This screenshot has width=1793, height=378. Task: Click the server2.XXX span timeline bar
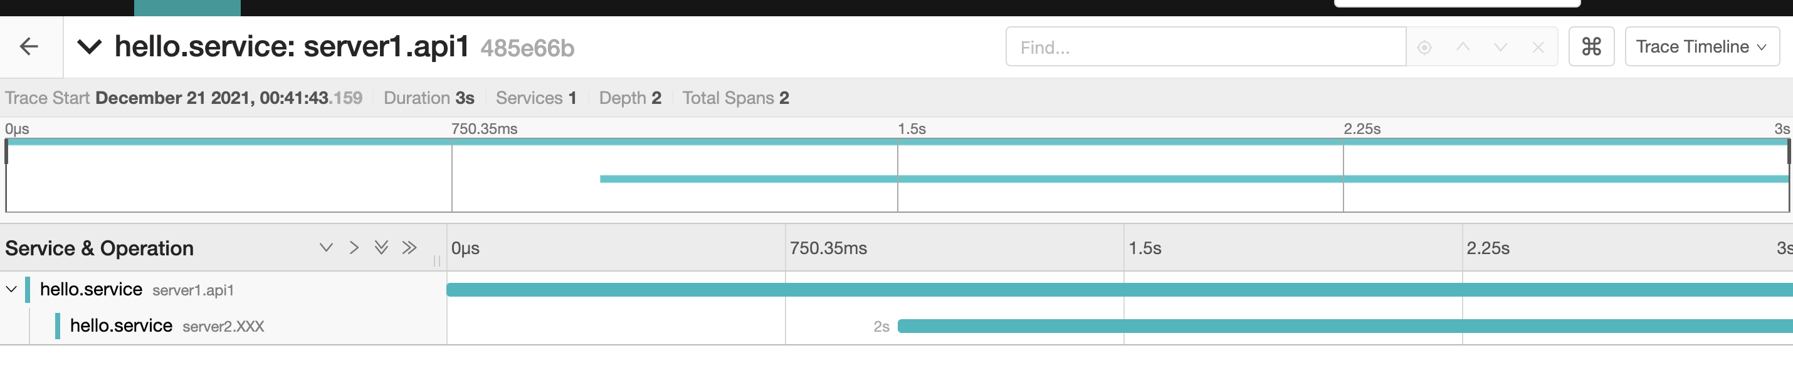click(1345, 326)
